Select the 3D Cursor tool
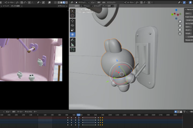Viewport: 193px width, 128px height. pyautogui.click(x=72, y=15)
